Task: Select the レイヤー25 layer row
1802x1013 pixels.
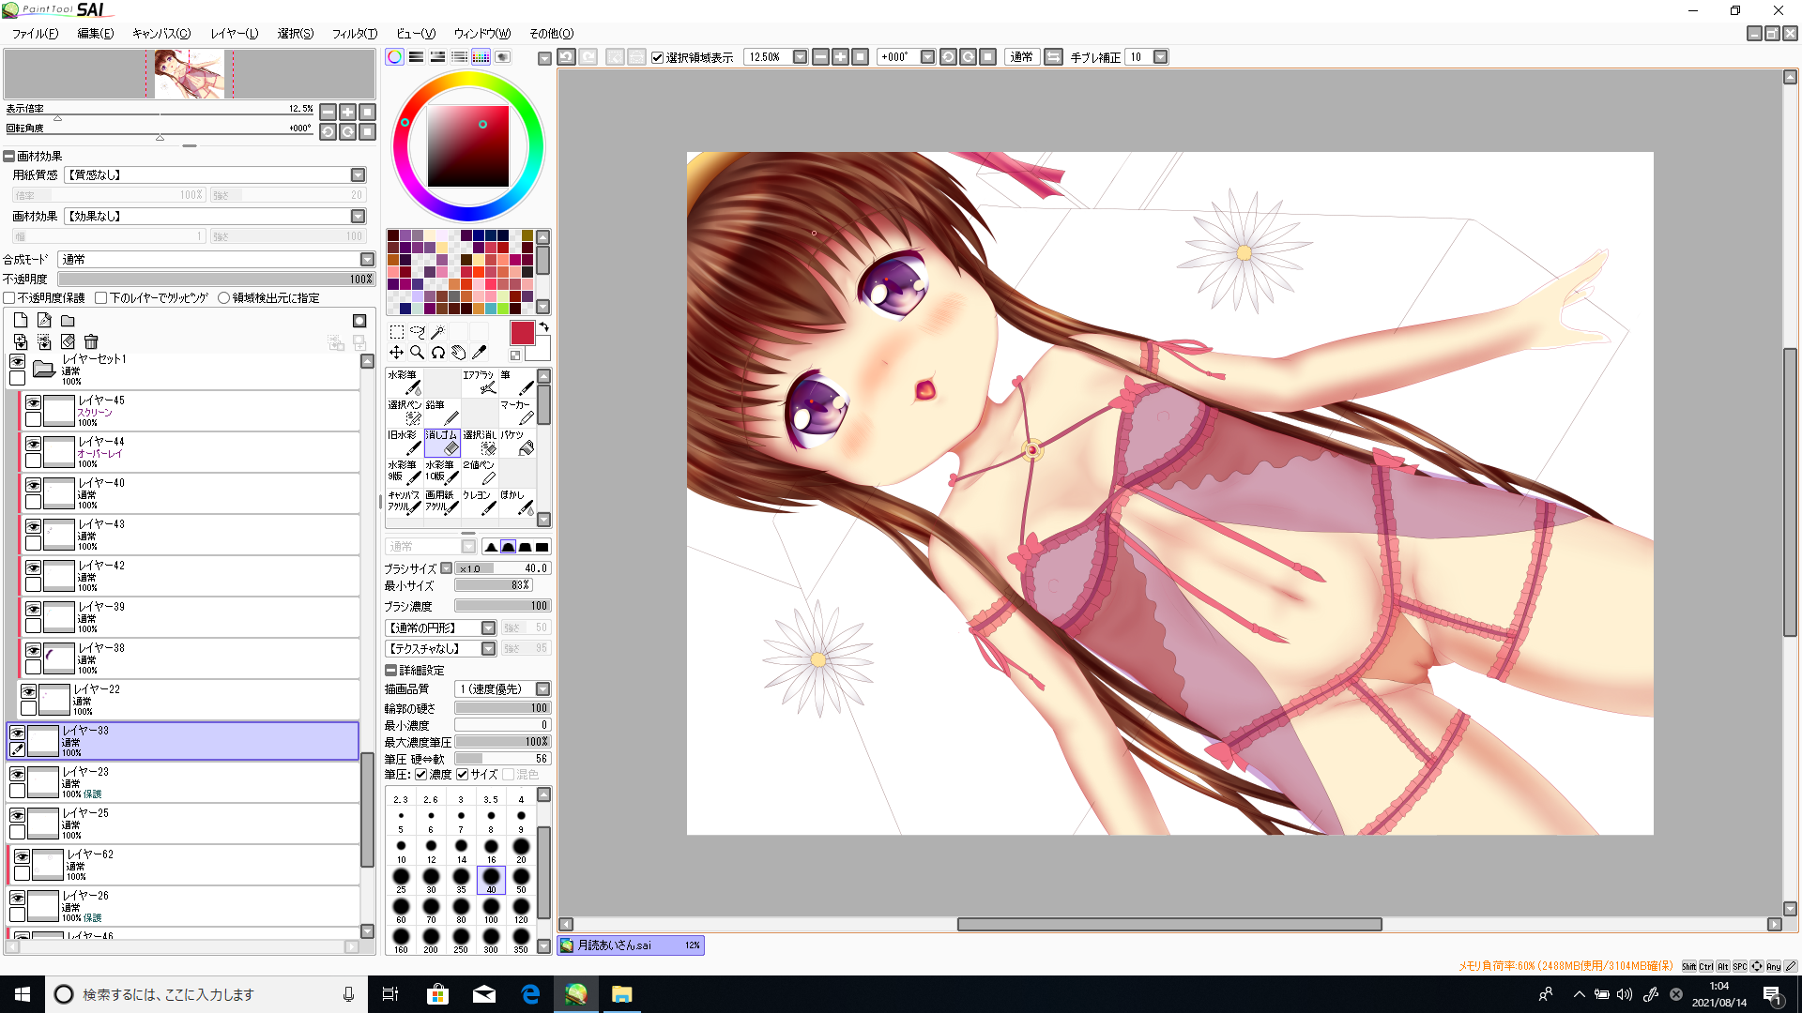Action: coord(183,824)
